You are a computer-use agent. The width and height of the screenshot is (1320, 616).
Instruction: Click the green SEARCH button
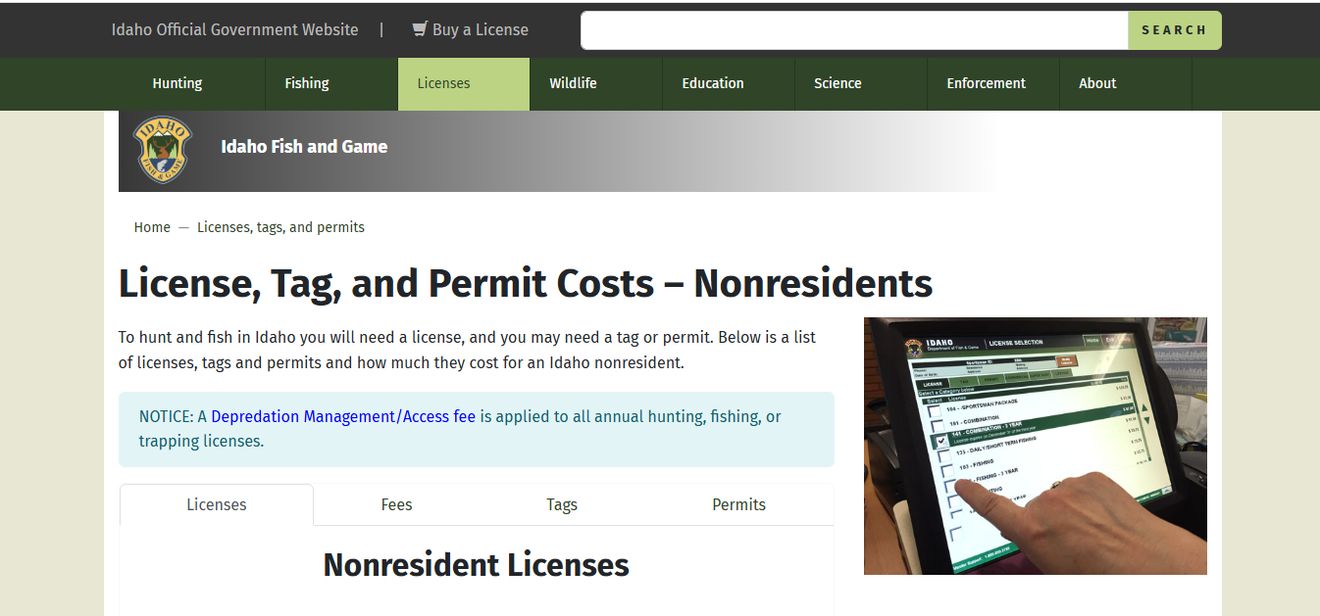(x=1175, y=30)
